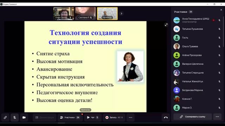Click Богданова Марина avatar
This screenshot has width=225, height=126.
tap(176, 90)
